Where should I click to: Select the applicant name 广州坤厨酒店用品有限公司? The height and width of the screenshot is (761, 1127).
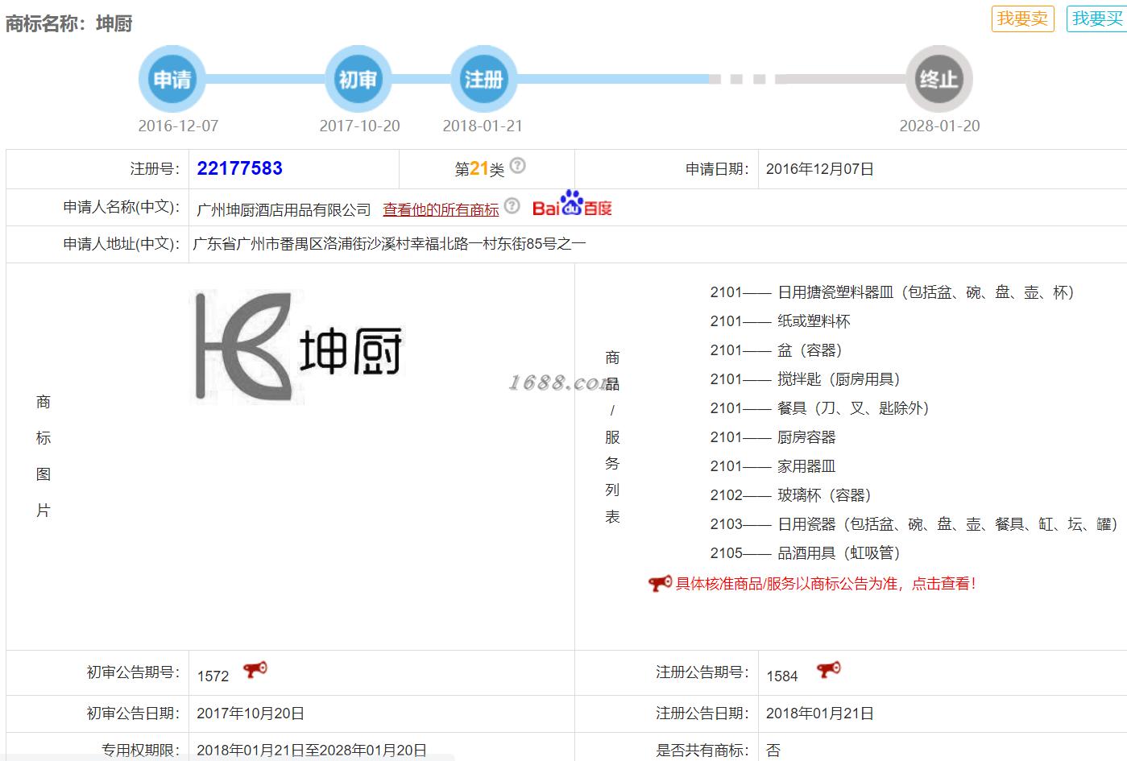point(284,209)
